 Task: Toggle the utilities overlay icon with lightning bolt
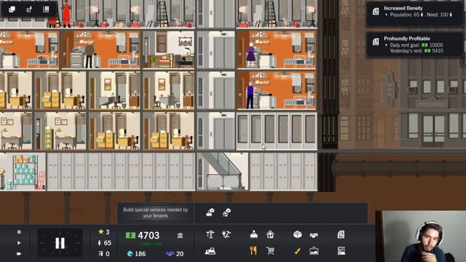(x=29, y=9)
